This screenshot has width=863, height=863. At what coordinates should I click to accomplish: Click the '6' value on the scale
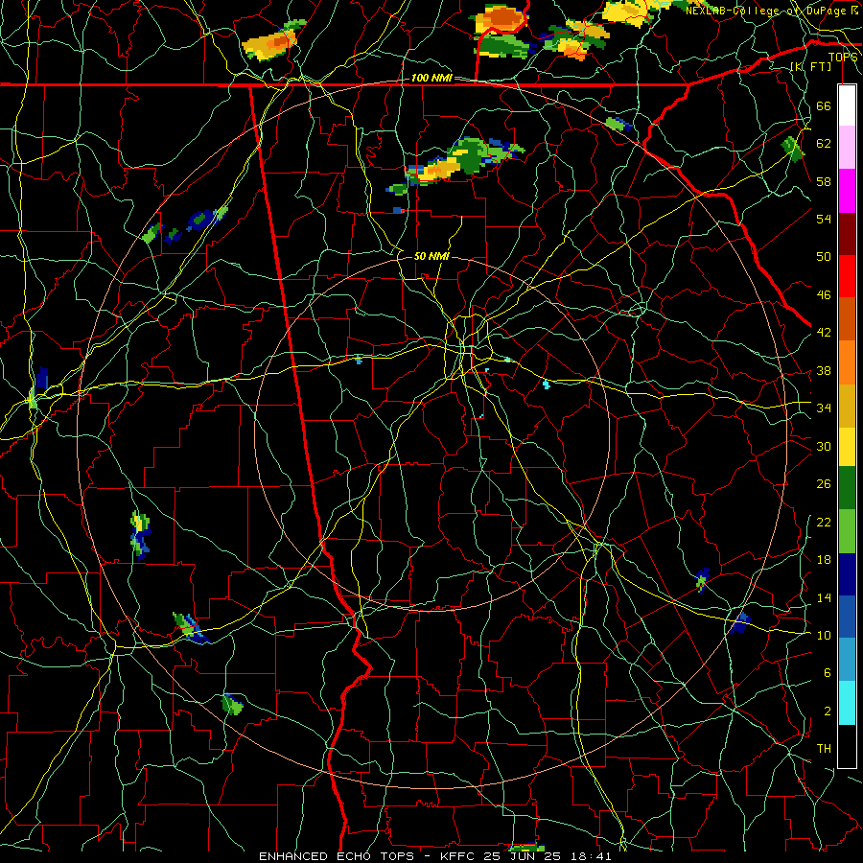point(827,672)
